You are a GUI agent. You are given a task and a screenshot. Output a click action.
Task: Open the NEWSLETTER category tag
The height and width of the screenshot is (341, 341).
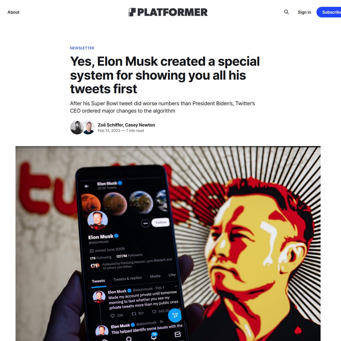tap(82, 48)
